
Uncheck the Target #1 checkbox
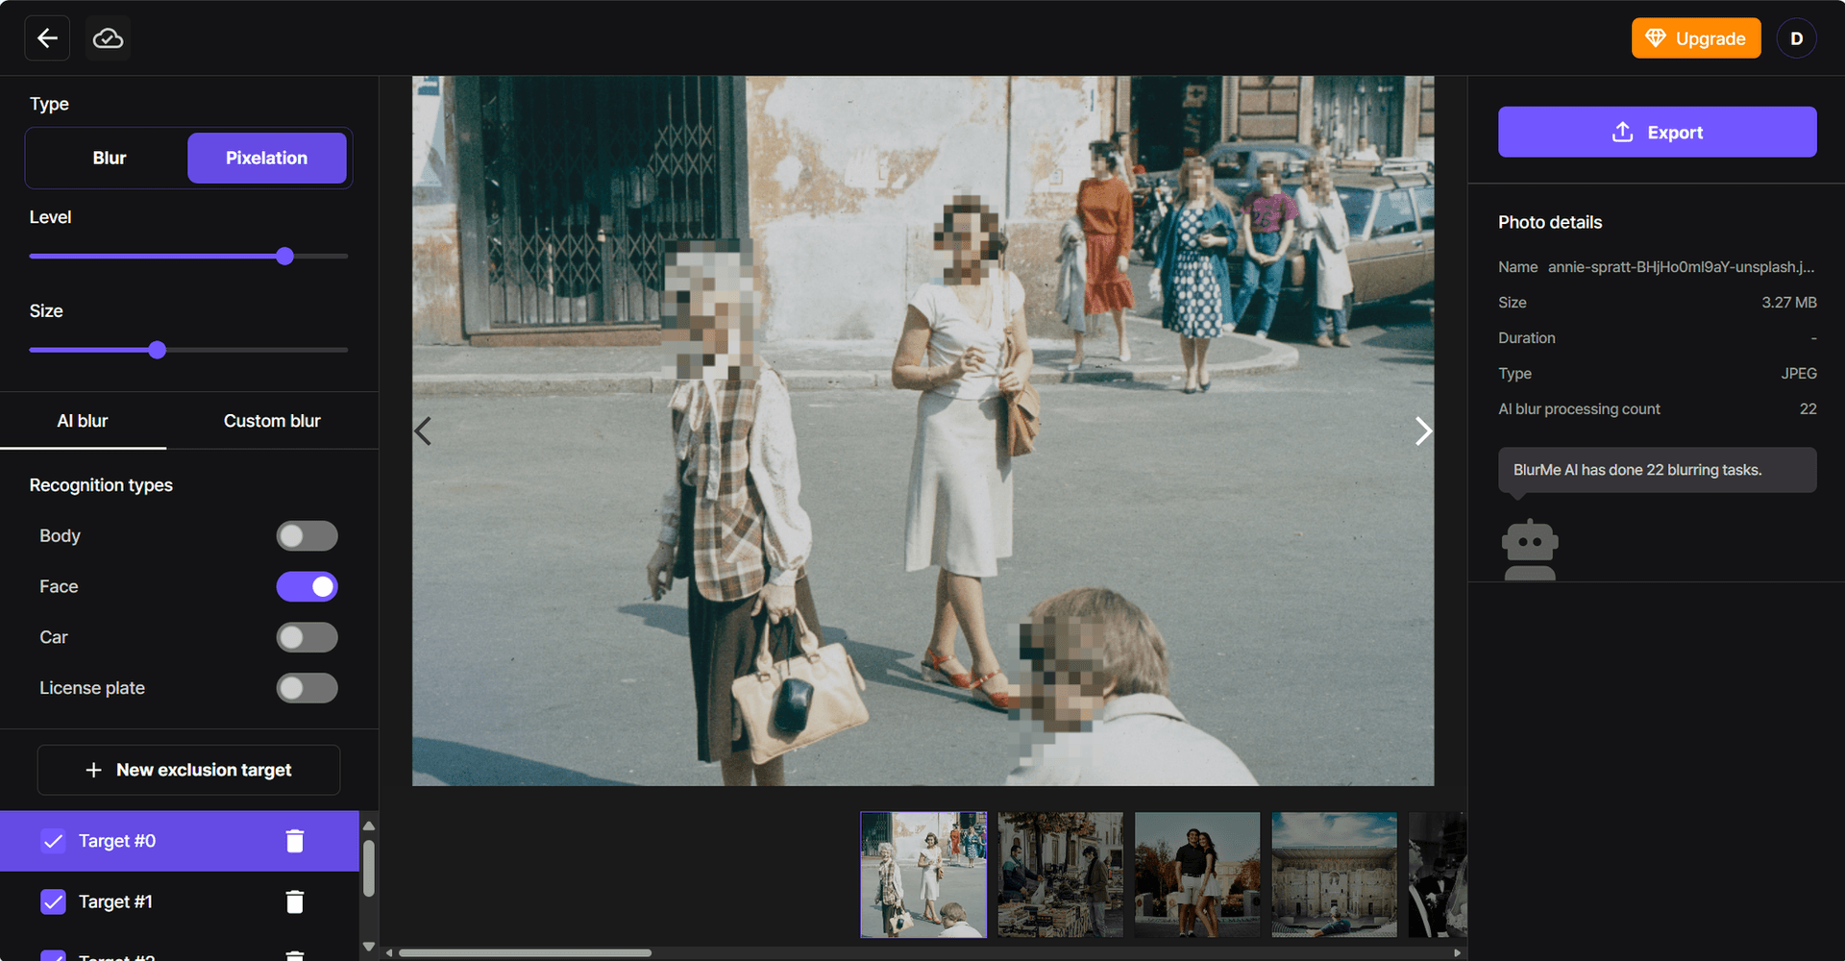pos(53,901)
